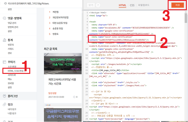This screenshot has height=122, width=188.
Task: Open 방명록 관리 in sidebar
Action: [x=13, y=27]
